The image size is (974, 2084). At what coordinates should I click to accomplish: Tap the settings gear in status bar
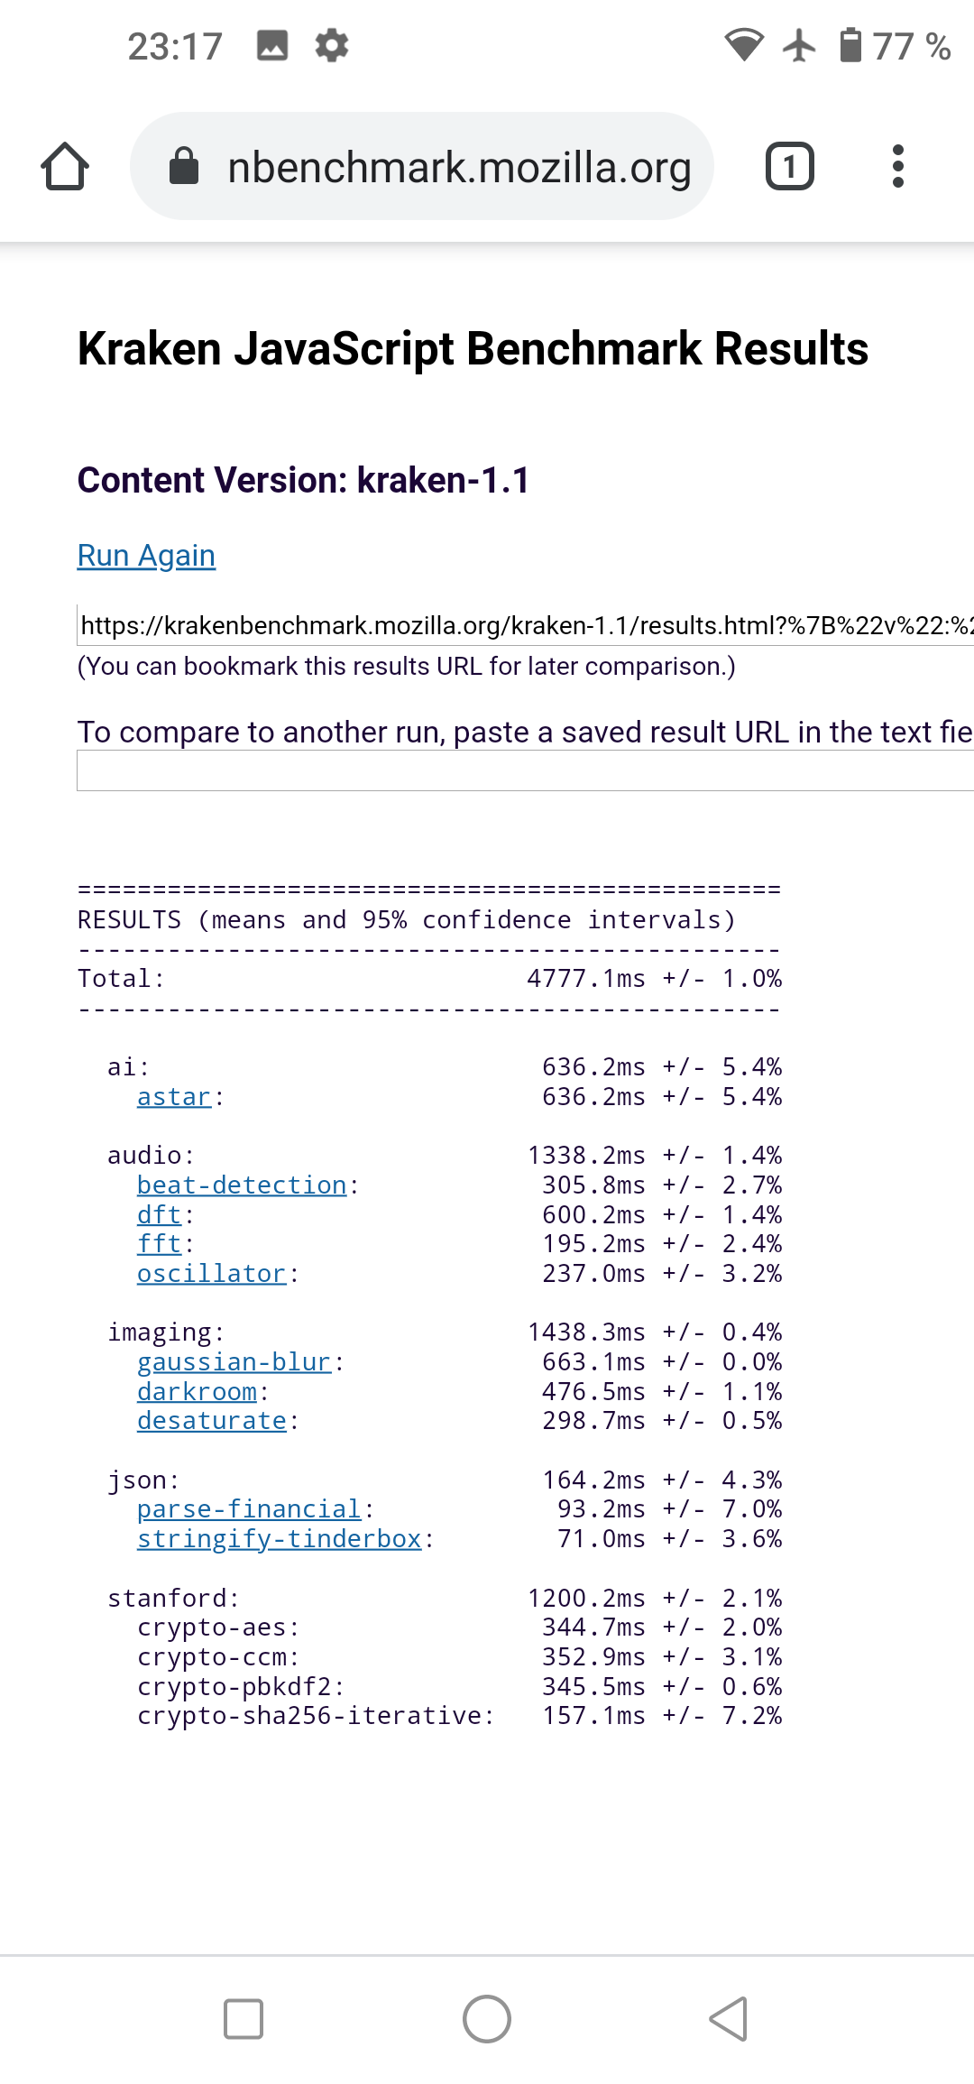click(331, 45)
